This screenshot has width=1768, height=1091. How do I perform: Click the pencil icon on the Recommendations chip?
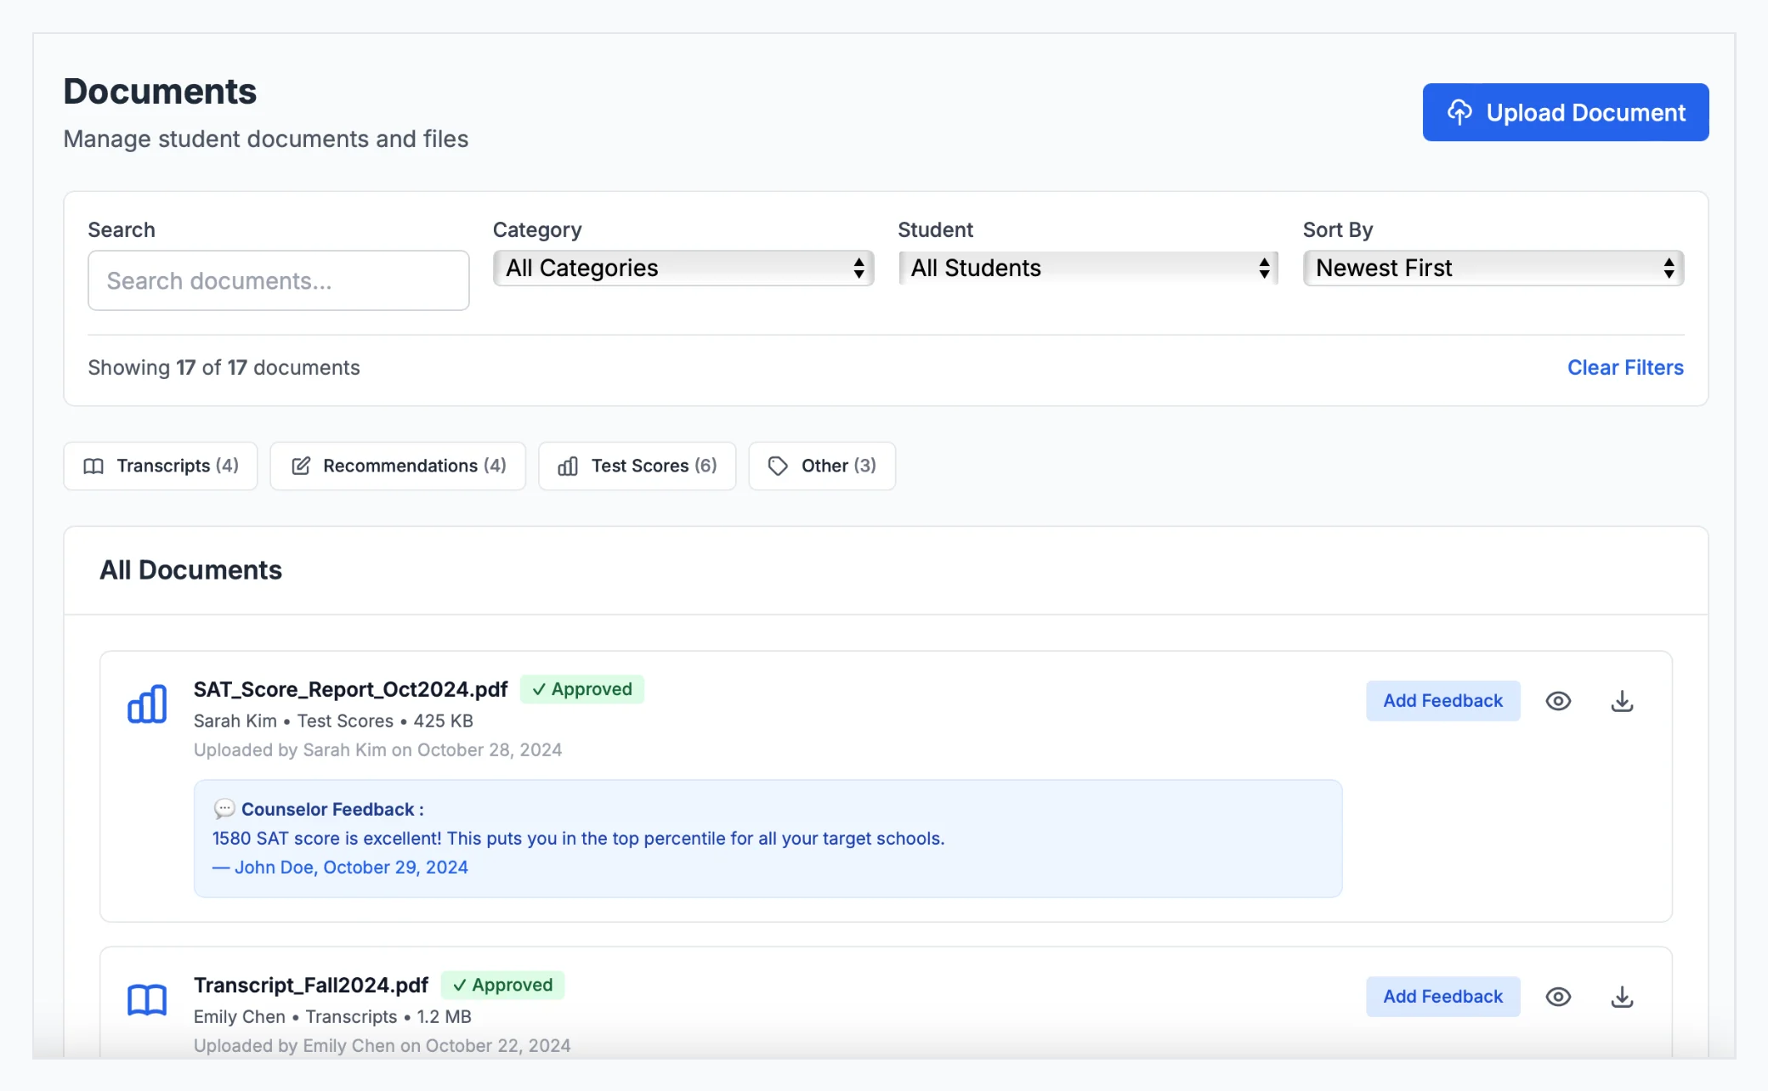301,466
